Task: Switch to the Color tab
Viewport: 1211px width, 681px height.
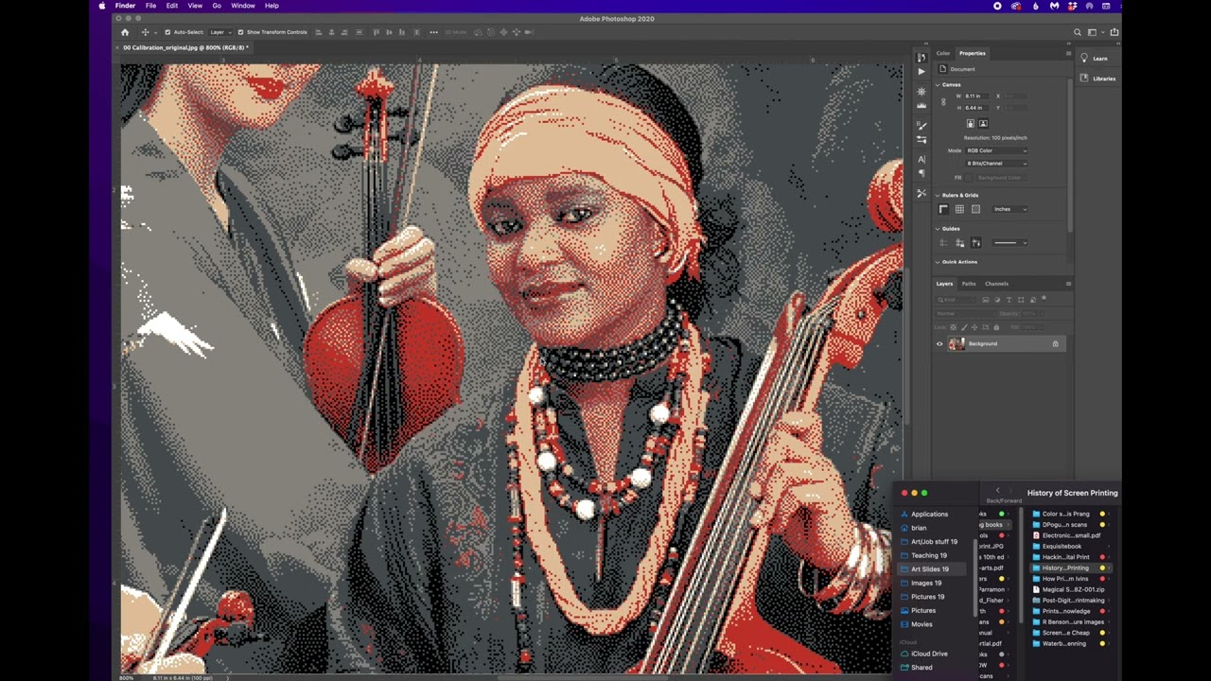Action: tap(943, 53)
